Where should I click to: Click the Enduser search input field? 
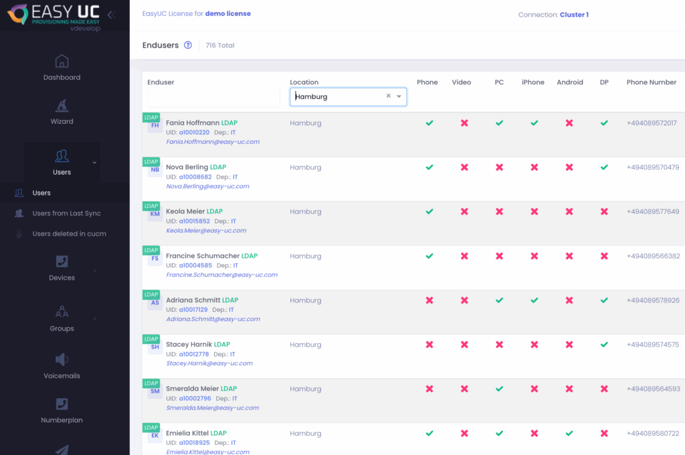(x=213, y=98)
